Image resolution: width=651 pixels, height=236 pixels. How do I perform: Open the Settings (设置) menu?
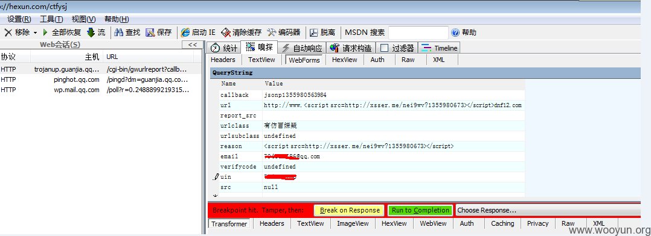19,19
